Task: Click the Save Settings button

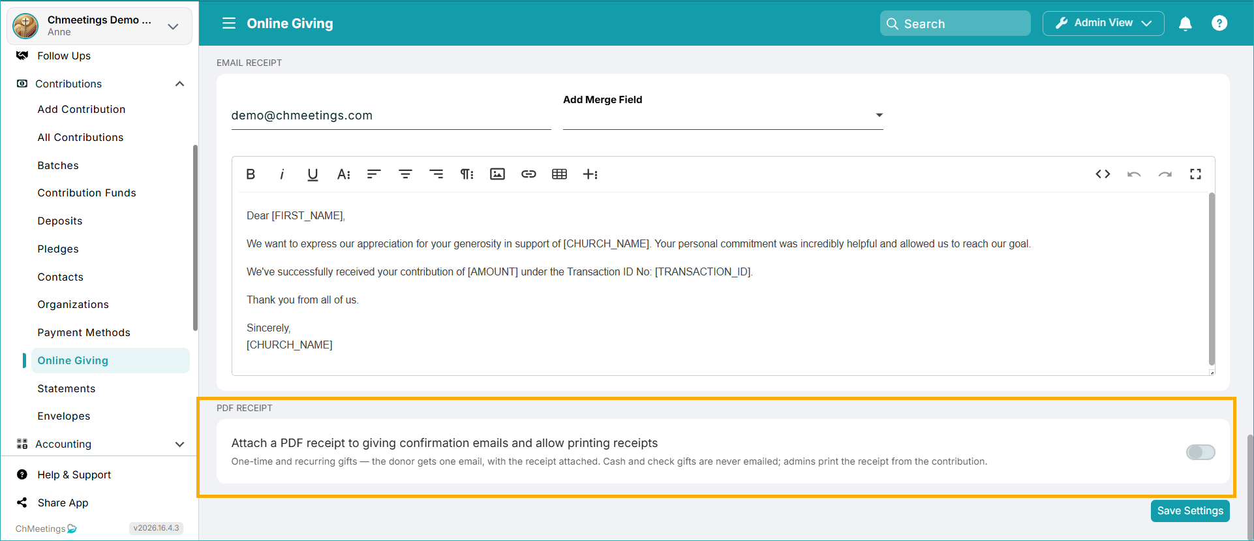Action: [1190, 510]
